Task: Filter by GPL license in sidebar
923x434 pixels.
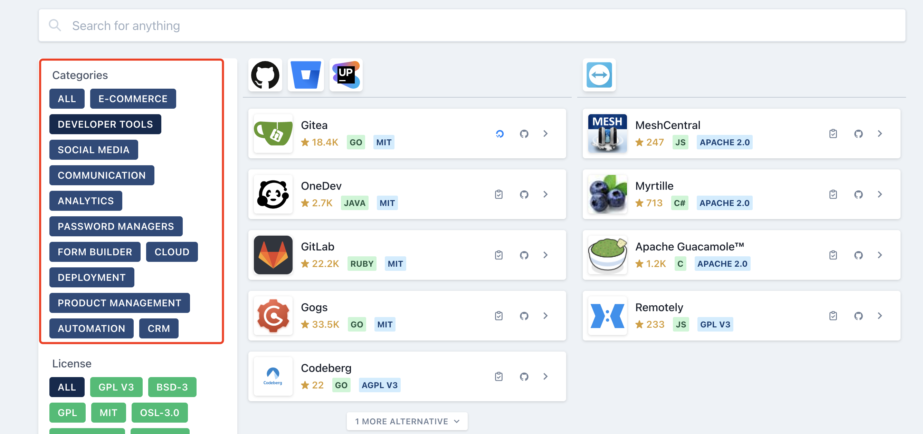Action: [x=67, y=413]
